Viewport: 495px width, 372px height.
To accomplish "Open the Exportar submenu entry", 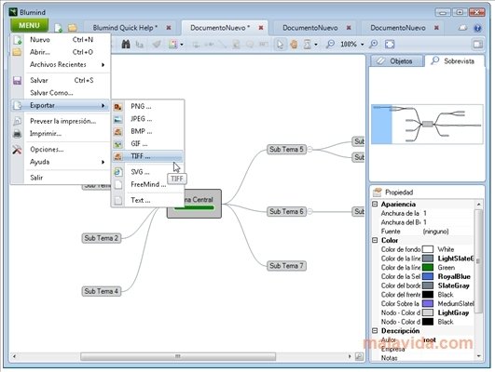I will pos(60,105).
